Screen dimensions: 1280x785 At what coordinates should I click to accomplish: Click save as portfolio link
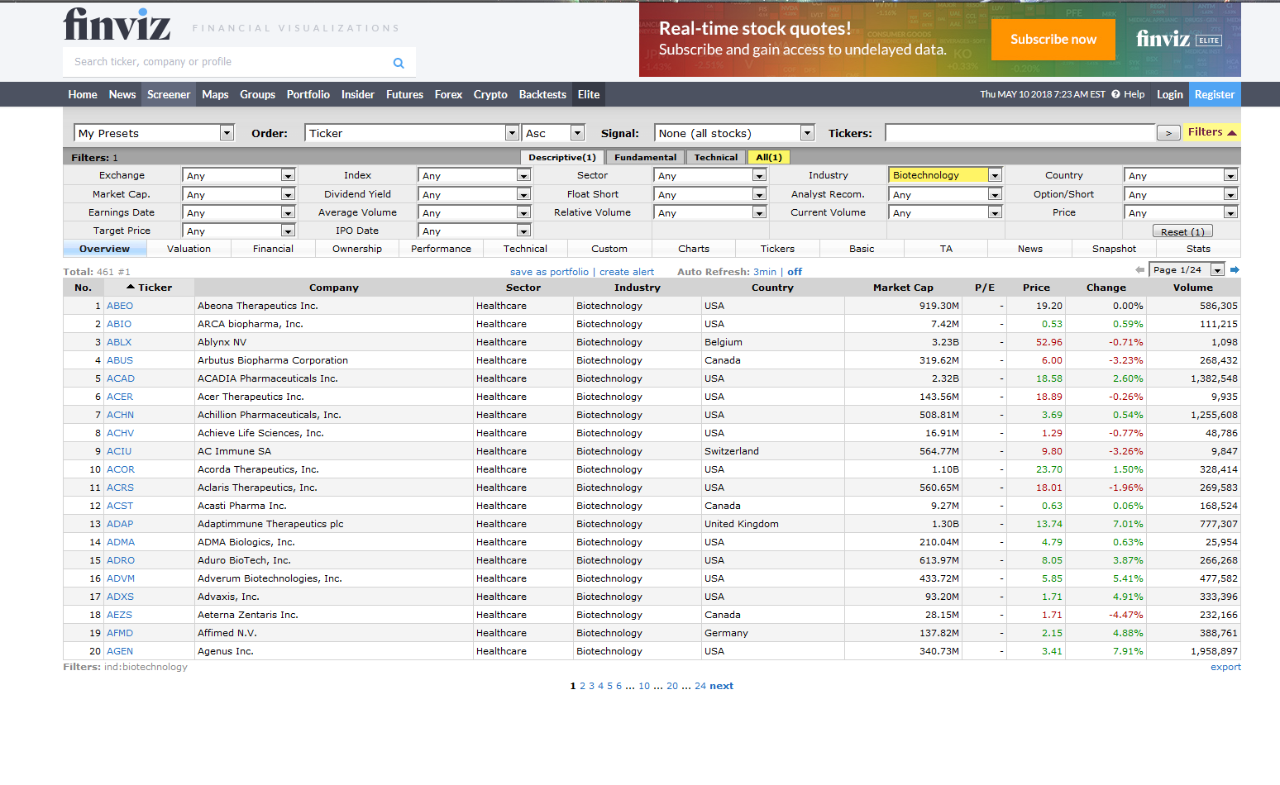click(549, 272)
